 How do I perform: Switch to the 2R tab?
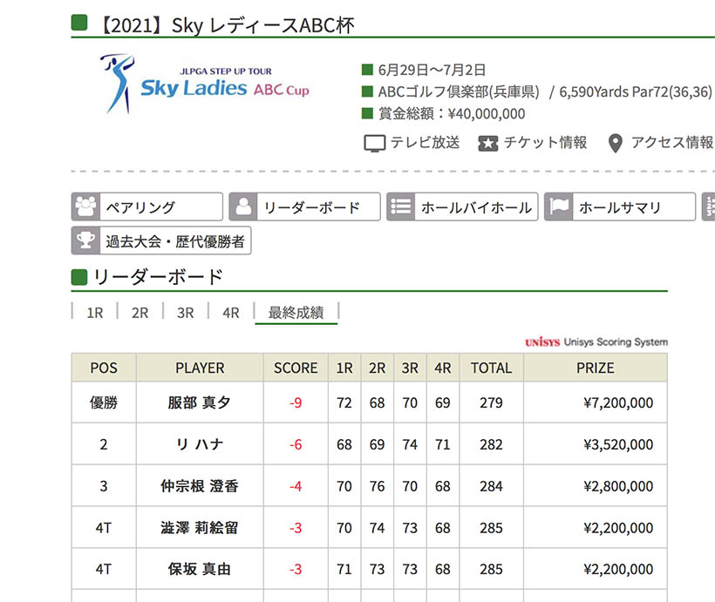click(140, 313)
